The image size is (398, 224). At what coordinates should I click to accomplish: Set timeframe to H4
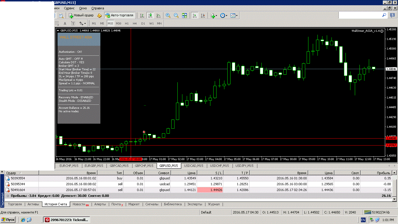135,23
